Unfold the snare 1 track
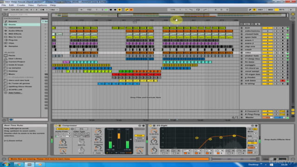This screenshot has width=297, height=167. [241, 40]
